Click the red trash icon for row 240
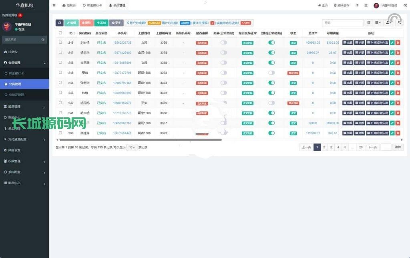The image size is (410, 258). (x=398, y=123)
